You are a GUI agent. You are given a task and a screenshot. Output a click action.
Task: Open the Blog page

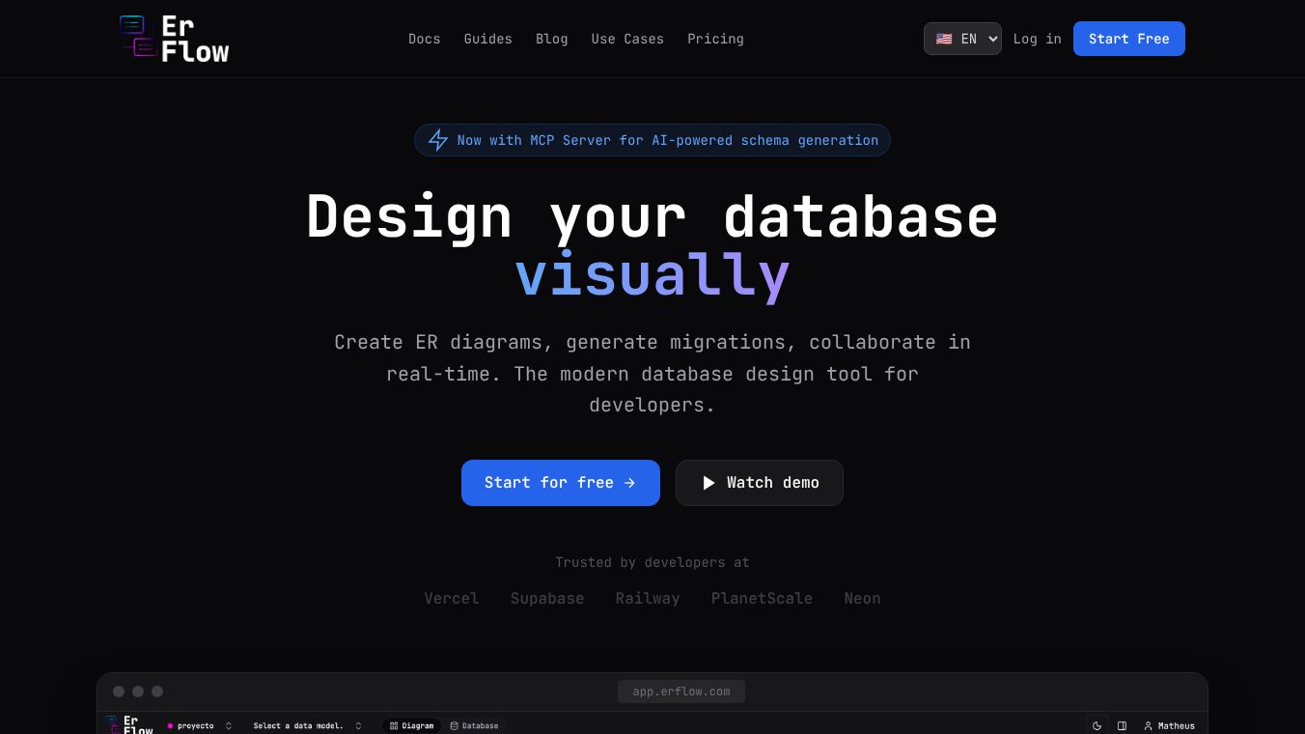(x=552, y=39)
